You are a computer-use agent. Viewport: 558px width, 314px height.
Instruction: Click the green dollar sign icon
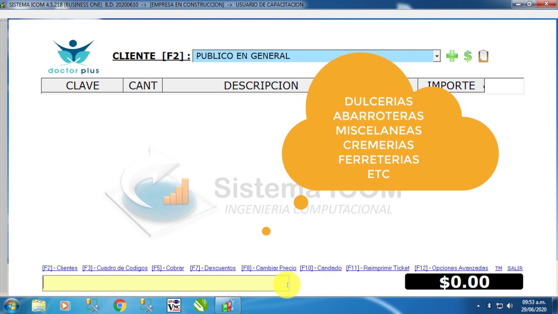[x=468, y=56]
